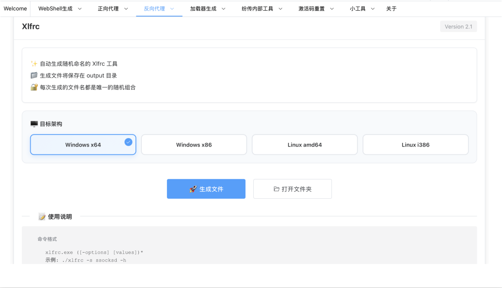Select the Windows x86 architecture option
This screenshot has height=288, width=502.
[194, 145]
